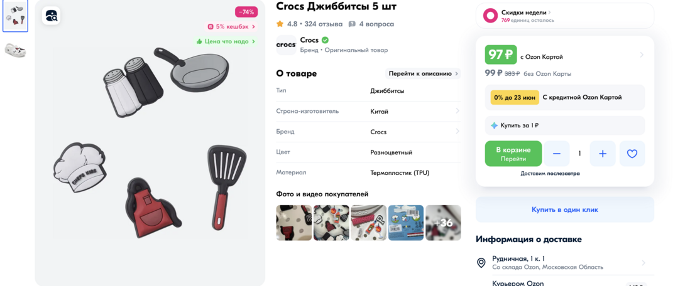Select the second product thumbnail with white clog
The width and height of the screenshot is (685, 286).
pos(15,50)
